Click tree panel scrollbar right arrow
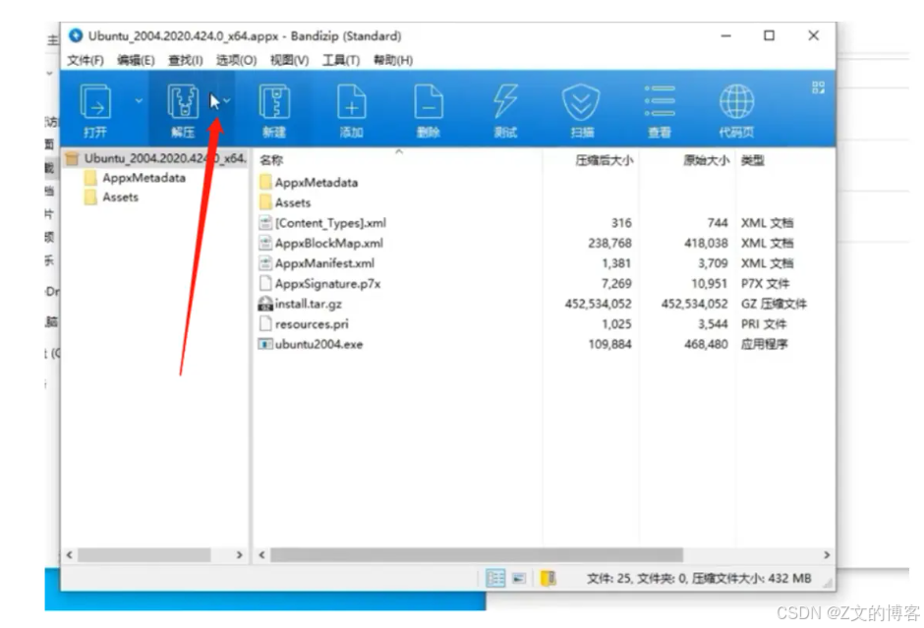This screenshot has width=924, height=628. click(239, 555)
